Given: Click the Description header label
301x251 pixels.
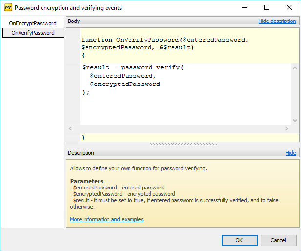Looking at the screenshot, I should pos(81,153).
